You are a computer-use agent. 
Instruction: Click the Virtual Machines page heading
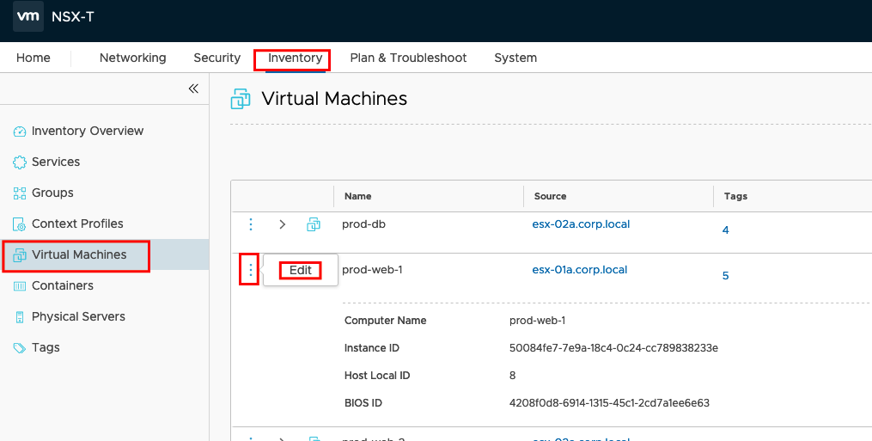pos(334,99)
